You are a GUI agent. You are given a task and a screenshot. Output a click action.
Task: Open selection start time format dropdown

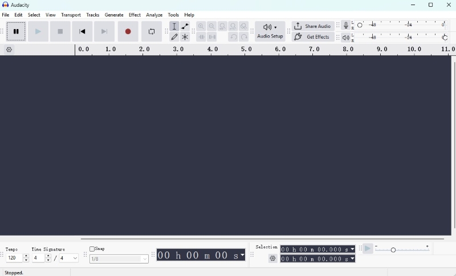tap(352, 249)
